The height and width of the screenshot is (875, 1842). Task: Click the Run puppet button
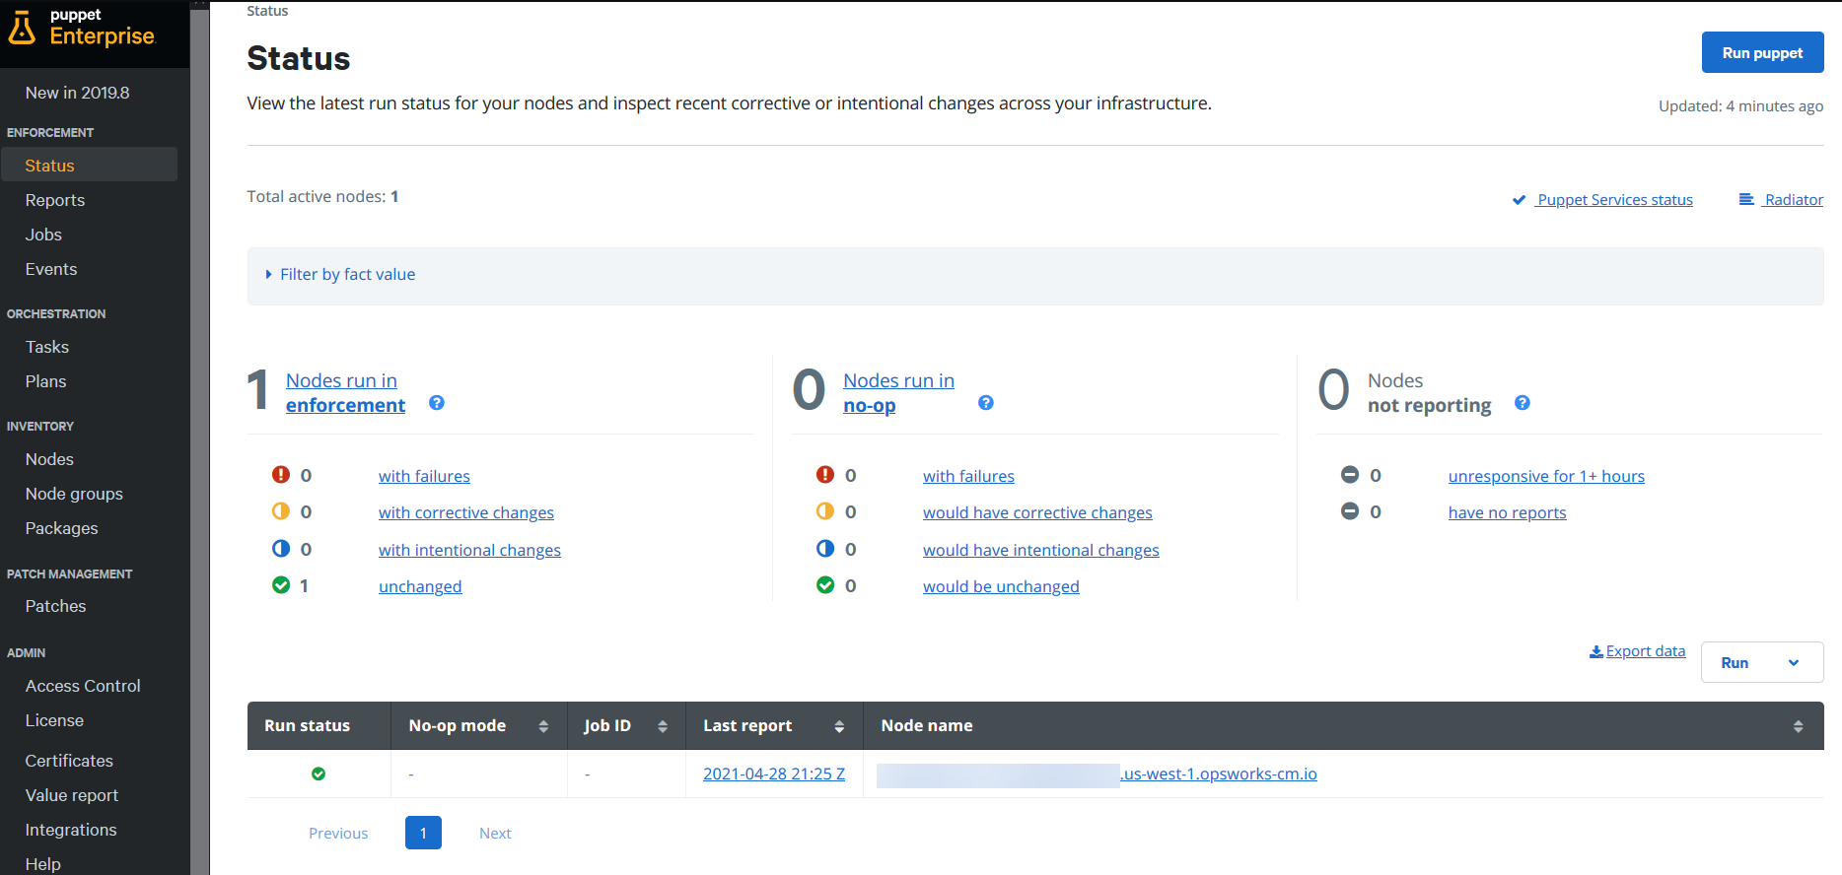click(x=1762, y=52)
